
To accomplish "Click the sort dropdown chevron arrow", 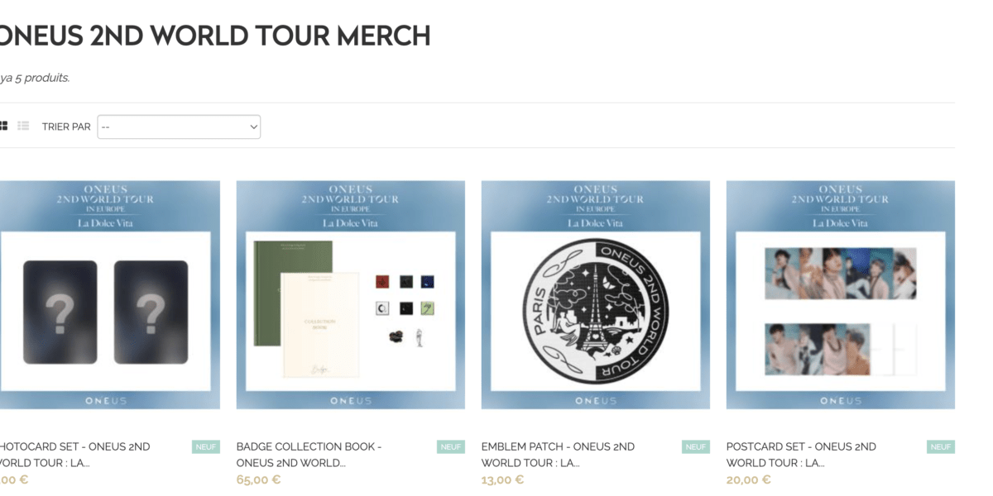I will tap(253, 126).
